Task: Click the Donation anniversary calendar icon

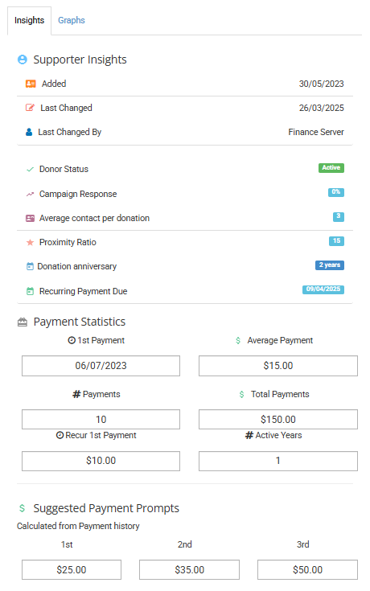Action: click(30, 266)
